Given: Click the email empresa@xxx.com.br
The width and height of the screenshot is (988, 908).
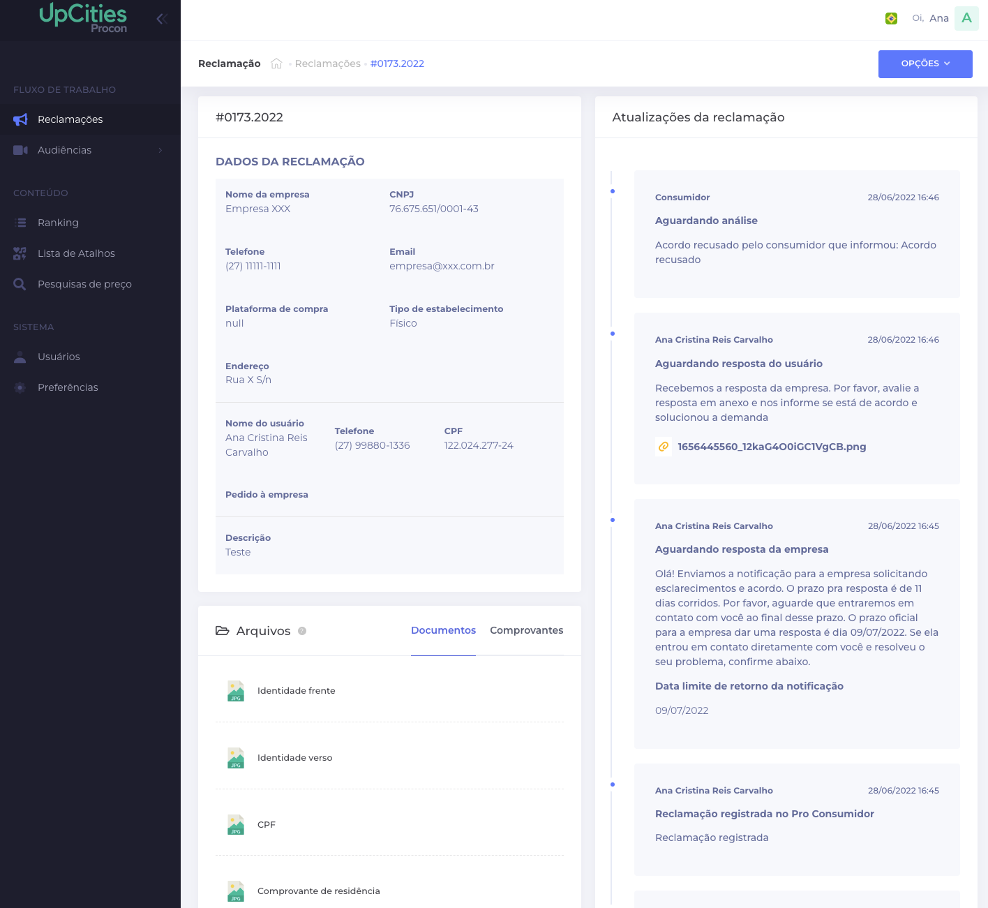Looking at the screenshot, I should (442, 266).
